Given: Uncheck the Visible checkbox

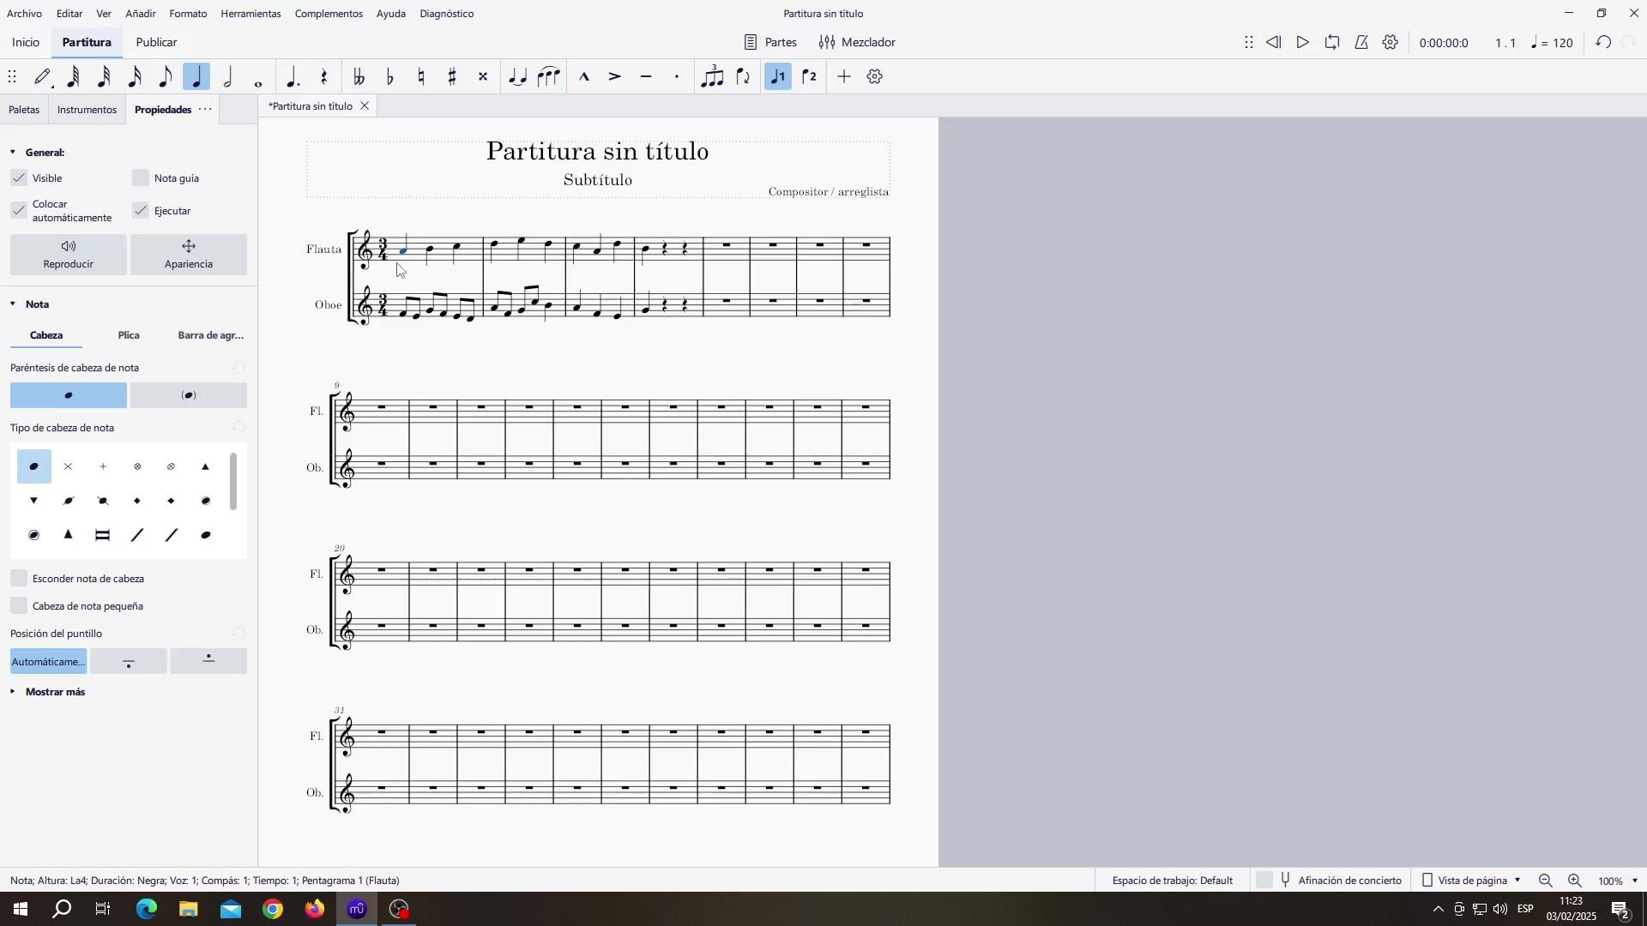Looking at the screenshot, I should (x=19, y=178).
